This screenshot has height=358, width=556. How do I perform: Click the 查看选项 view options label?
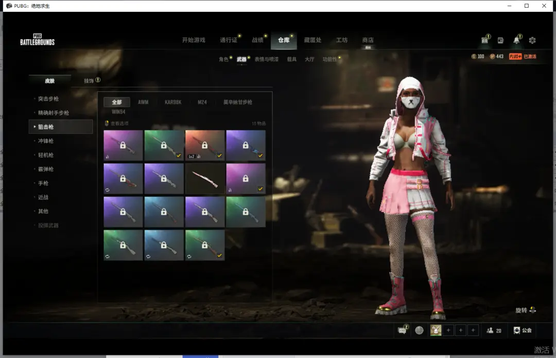pos(119,123)
